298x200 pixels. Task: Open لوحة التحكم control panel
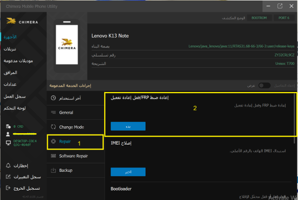[x=14, y=108]
